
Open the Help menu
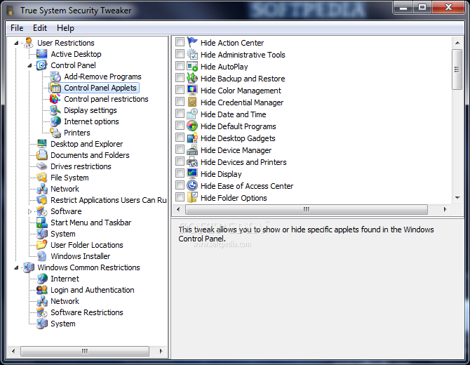[x=65, y=28]
